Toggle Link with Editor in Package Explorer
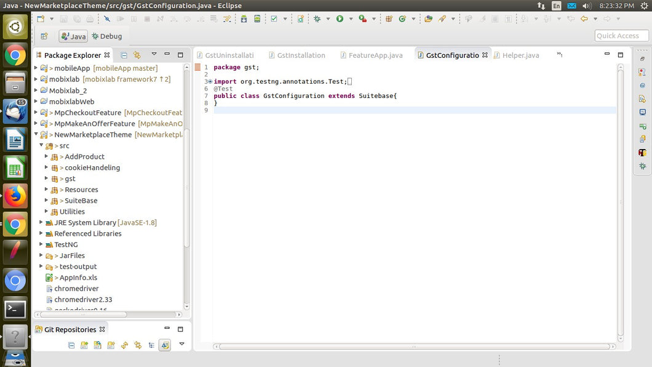 pyautogui.click(x=137, y=55)
